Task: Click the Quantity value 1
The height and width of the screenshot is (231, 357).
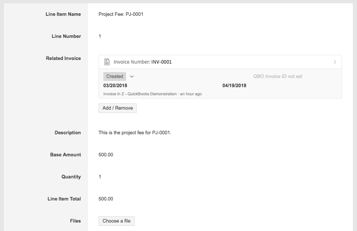Action: [x=100, y=177]
